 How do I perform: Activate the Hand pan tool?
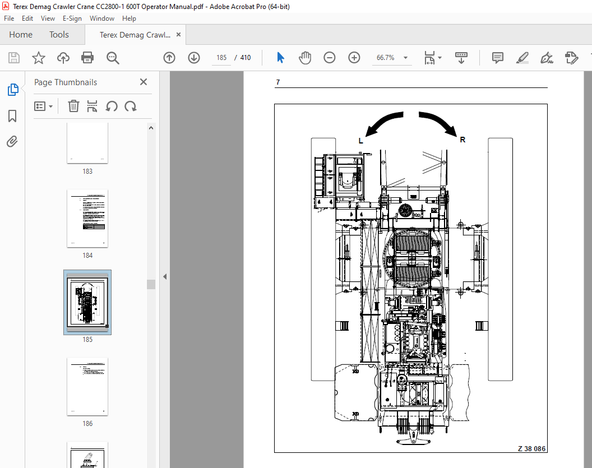[304, 58]
